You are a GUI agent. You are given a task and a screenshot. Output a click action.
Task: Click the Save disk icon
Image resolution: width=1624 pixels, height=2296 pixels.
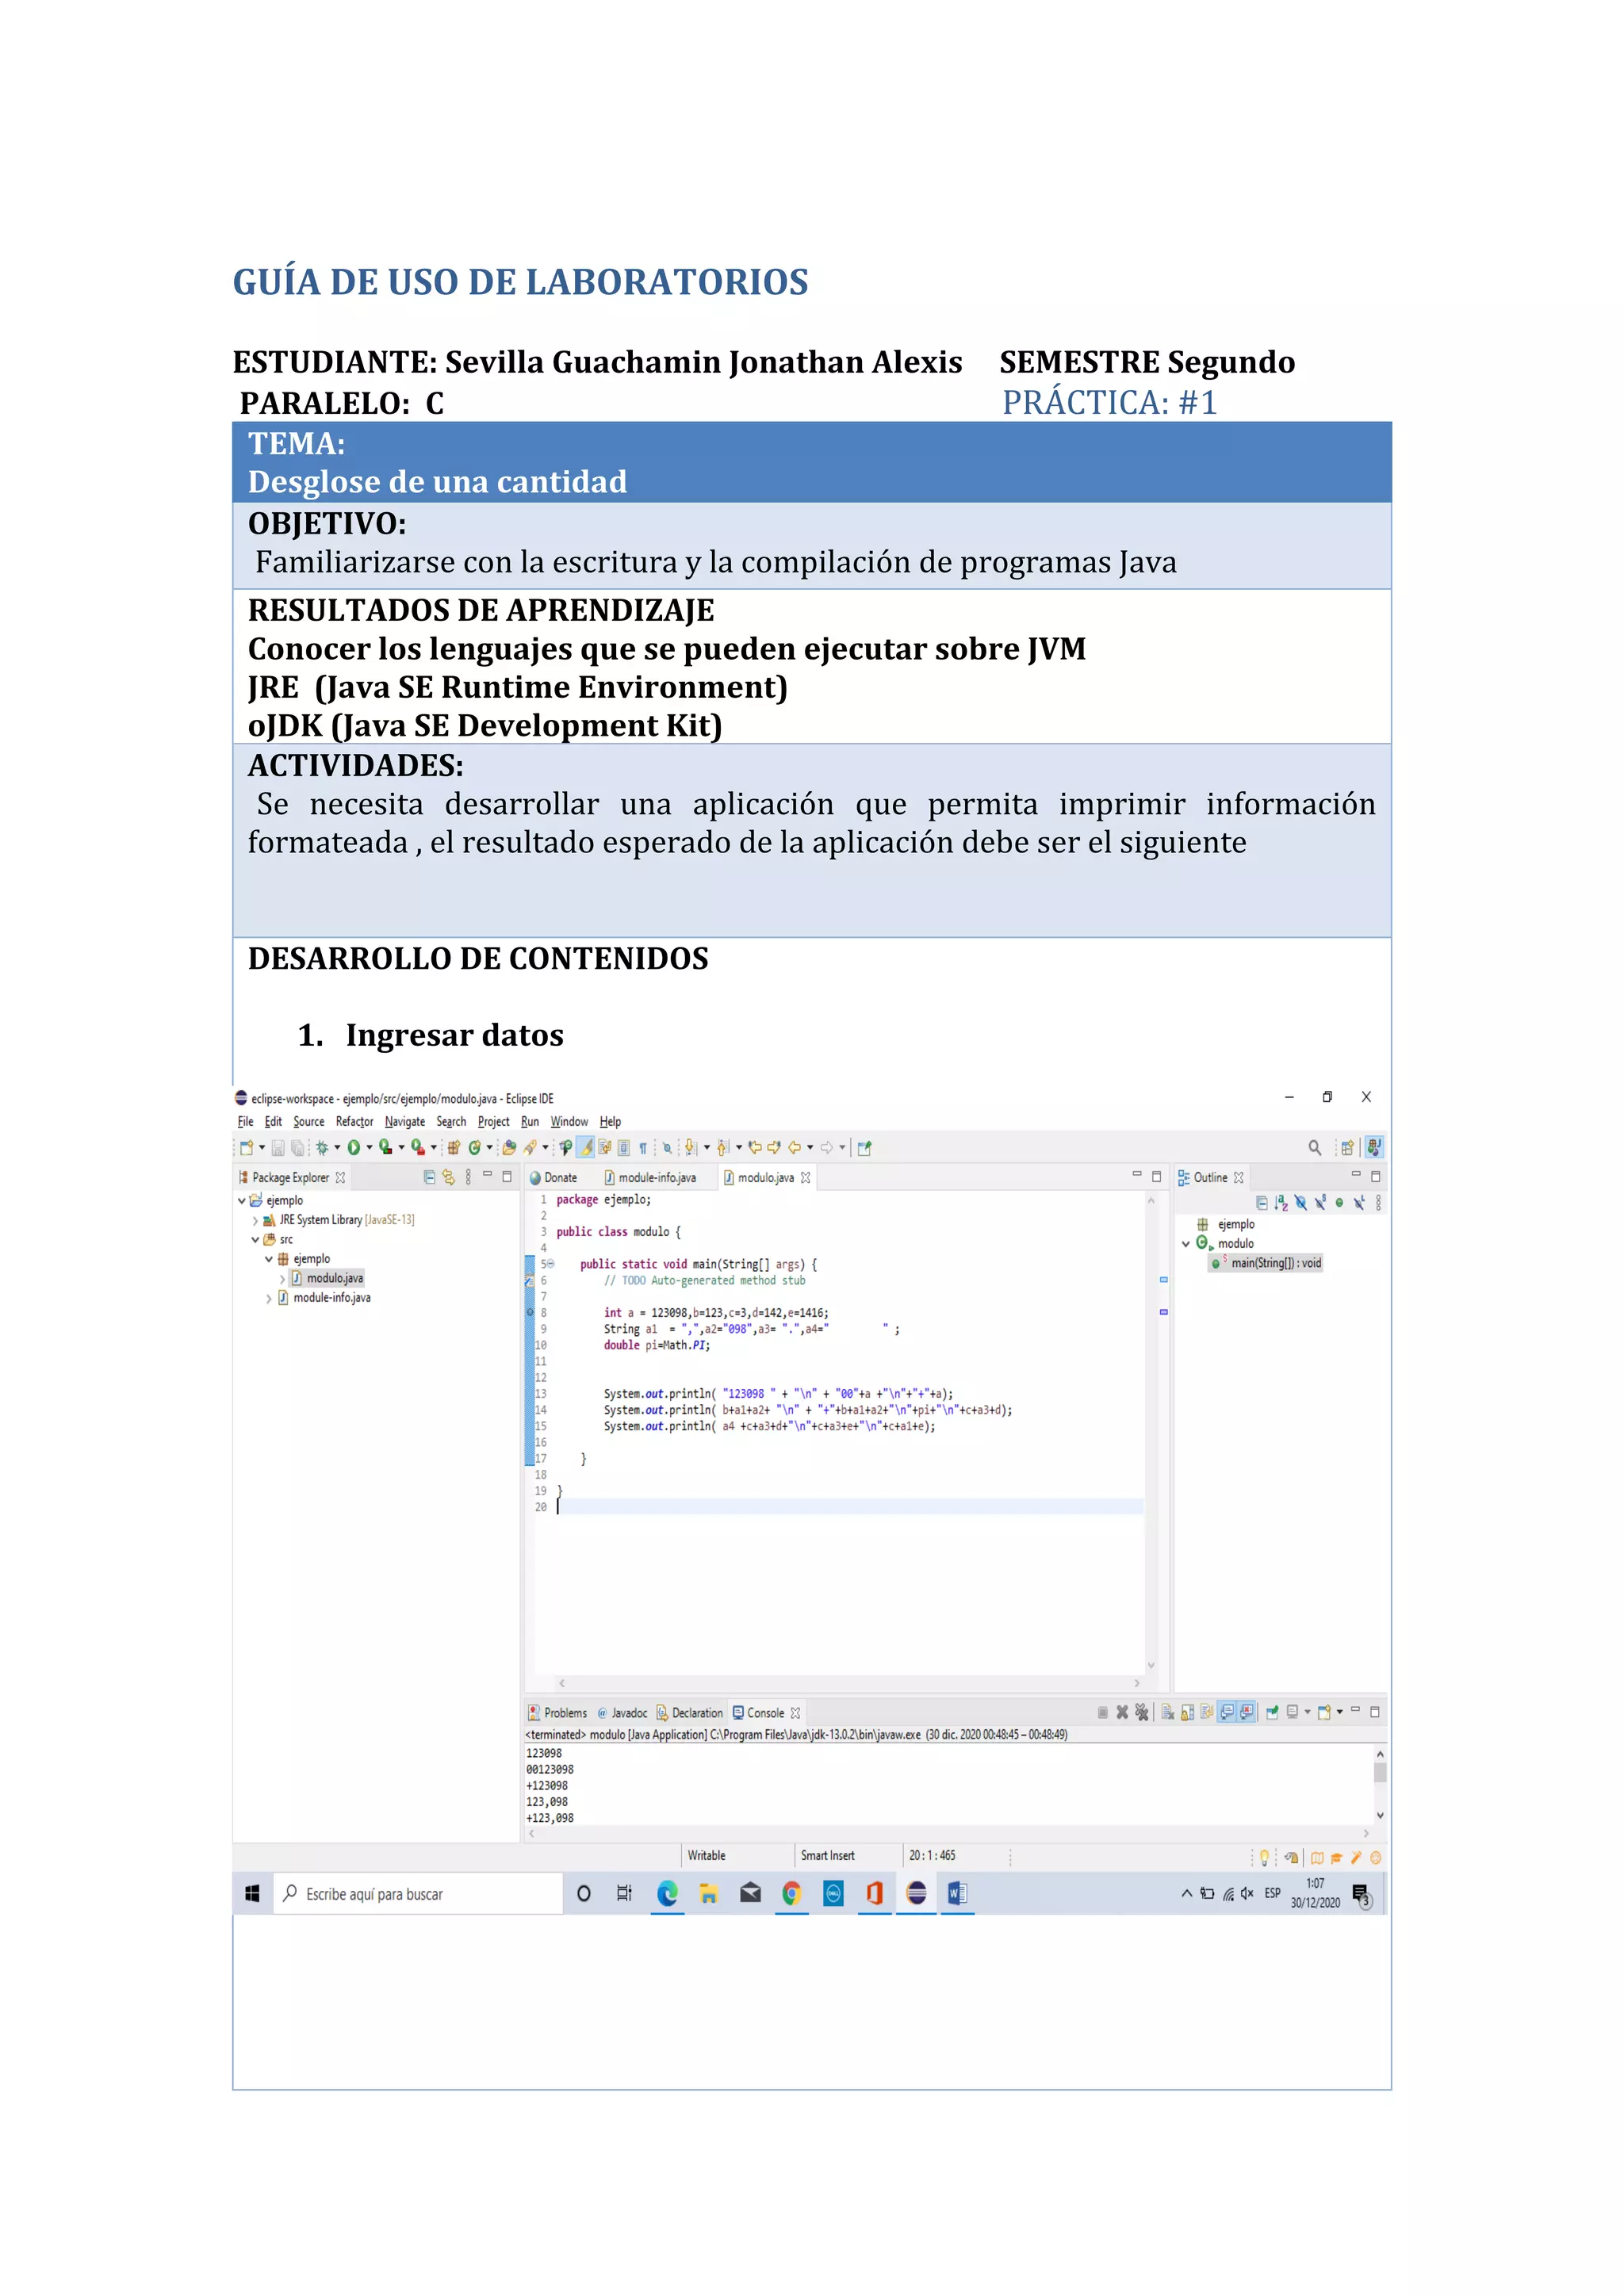(278, 1147)
